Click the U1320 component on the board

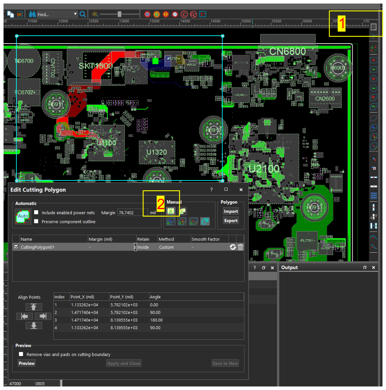157,152
